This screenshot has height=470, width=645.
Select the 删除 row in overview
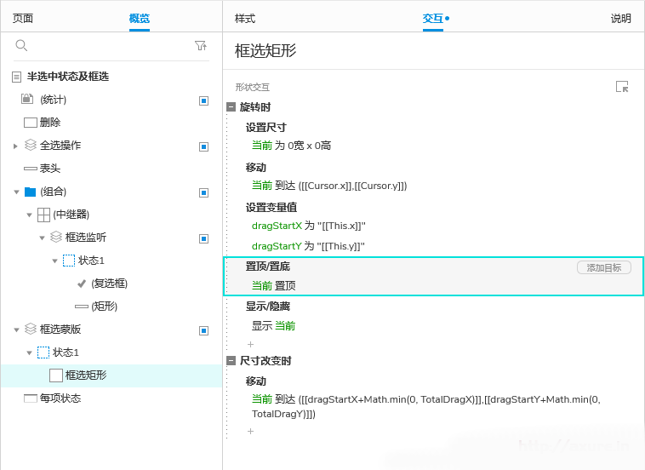(x=111, y=123)
